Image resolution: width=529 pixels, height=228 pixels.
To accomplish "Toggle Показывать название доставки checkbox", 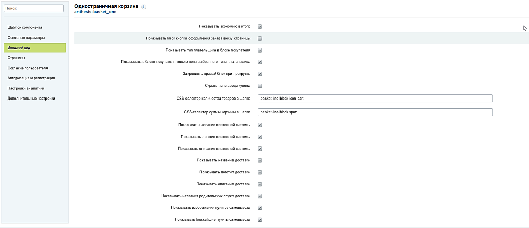I will click(x=260, y=160).
